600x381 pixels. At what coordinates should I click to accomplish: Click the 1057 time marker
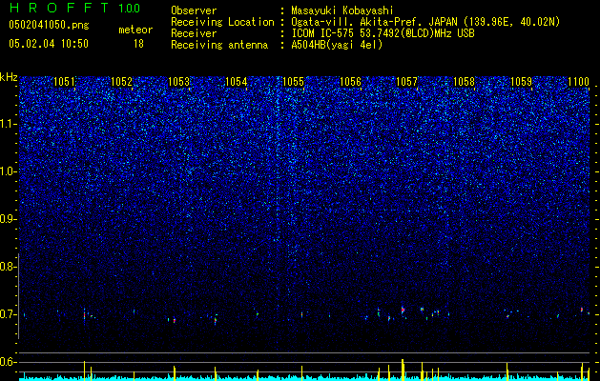click(x=406, y=82)
